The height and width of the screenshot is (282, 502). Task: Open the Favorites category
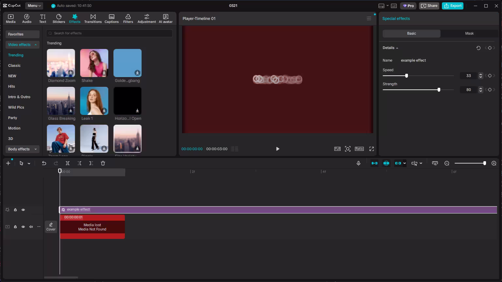coord(23,34)
